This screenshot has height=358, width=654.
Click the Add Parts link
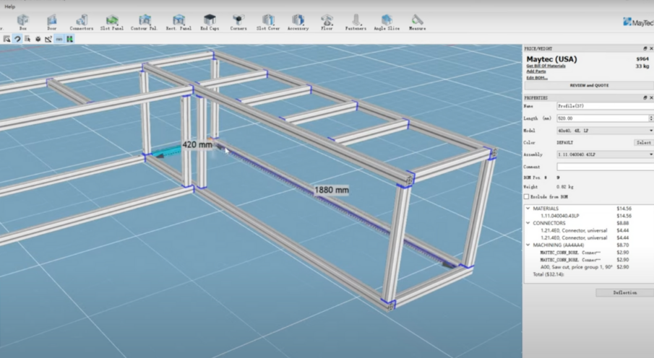click(x=536, y=71)
